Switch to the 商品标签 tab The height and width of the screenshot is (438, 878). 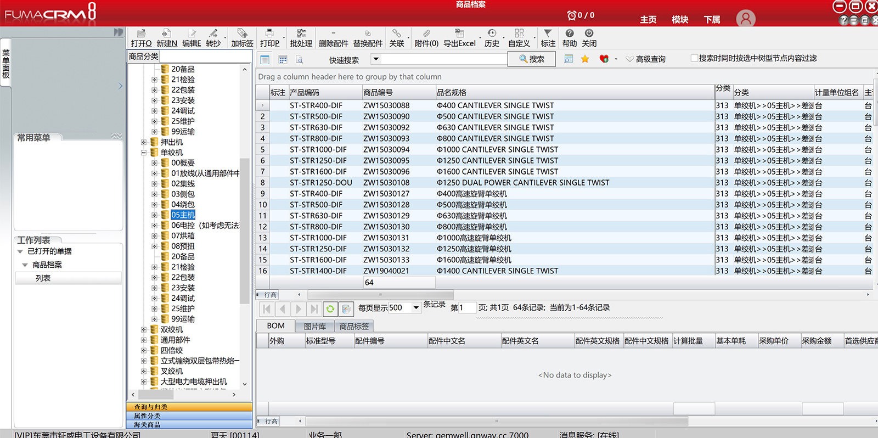tap(354, 326)
